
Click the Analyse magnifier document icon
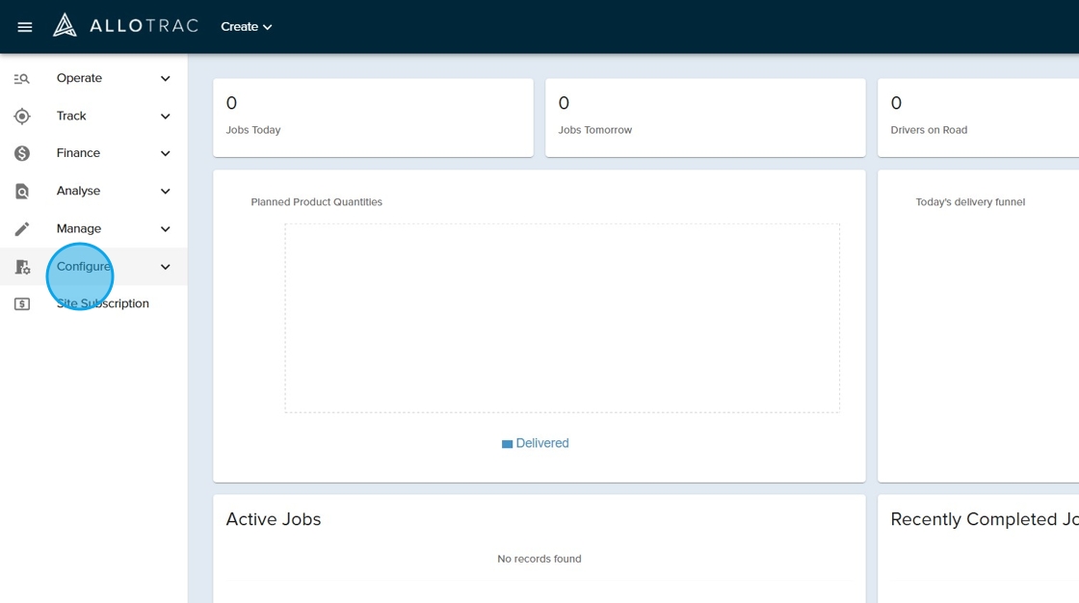[x=22, y=192]
